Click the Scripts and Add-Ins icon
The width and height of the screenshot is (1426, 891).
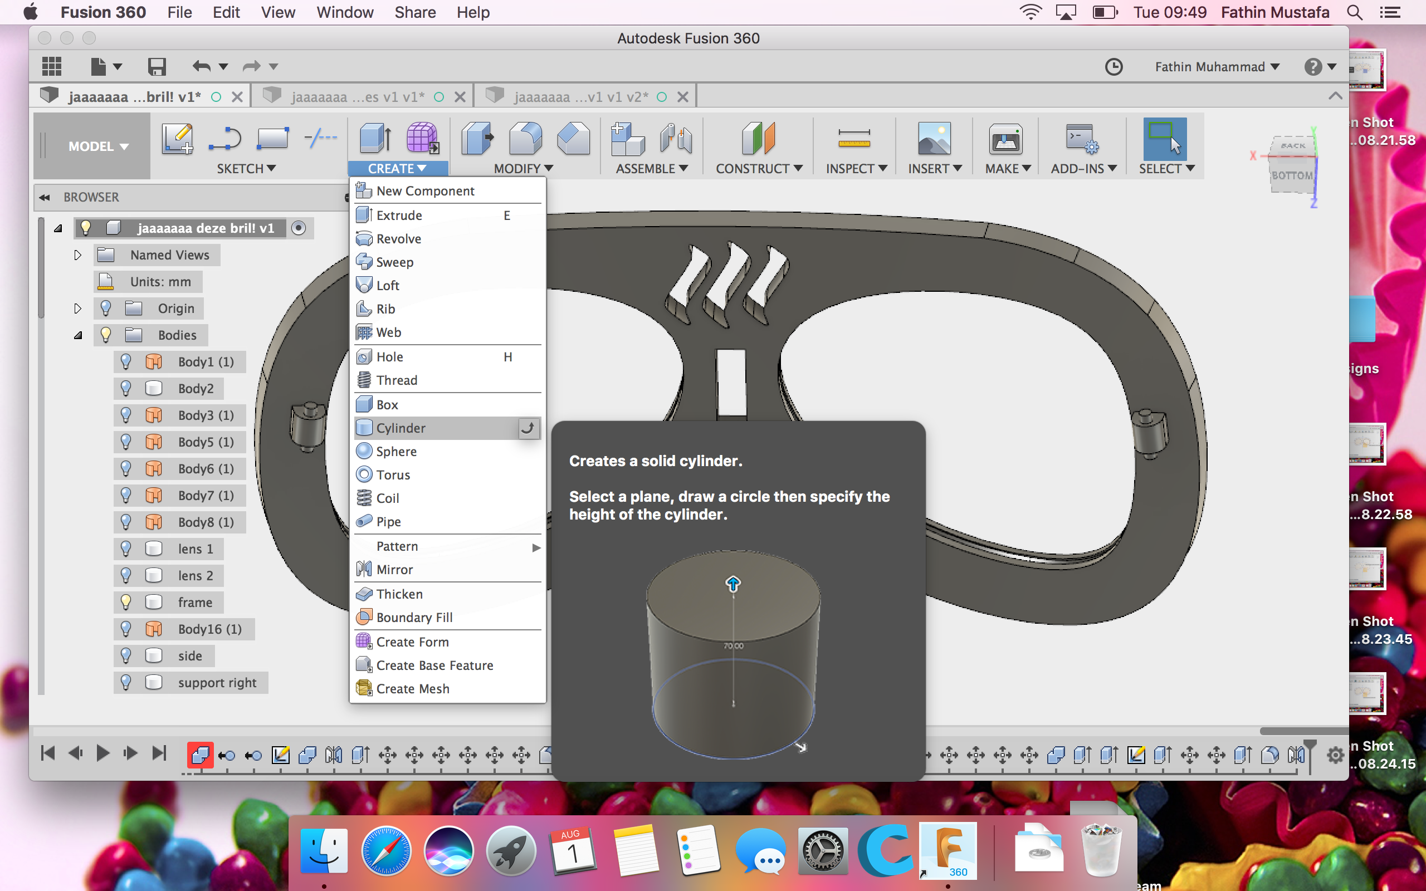point(1082,139)
